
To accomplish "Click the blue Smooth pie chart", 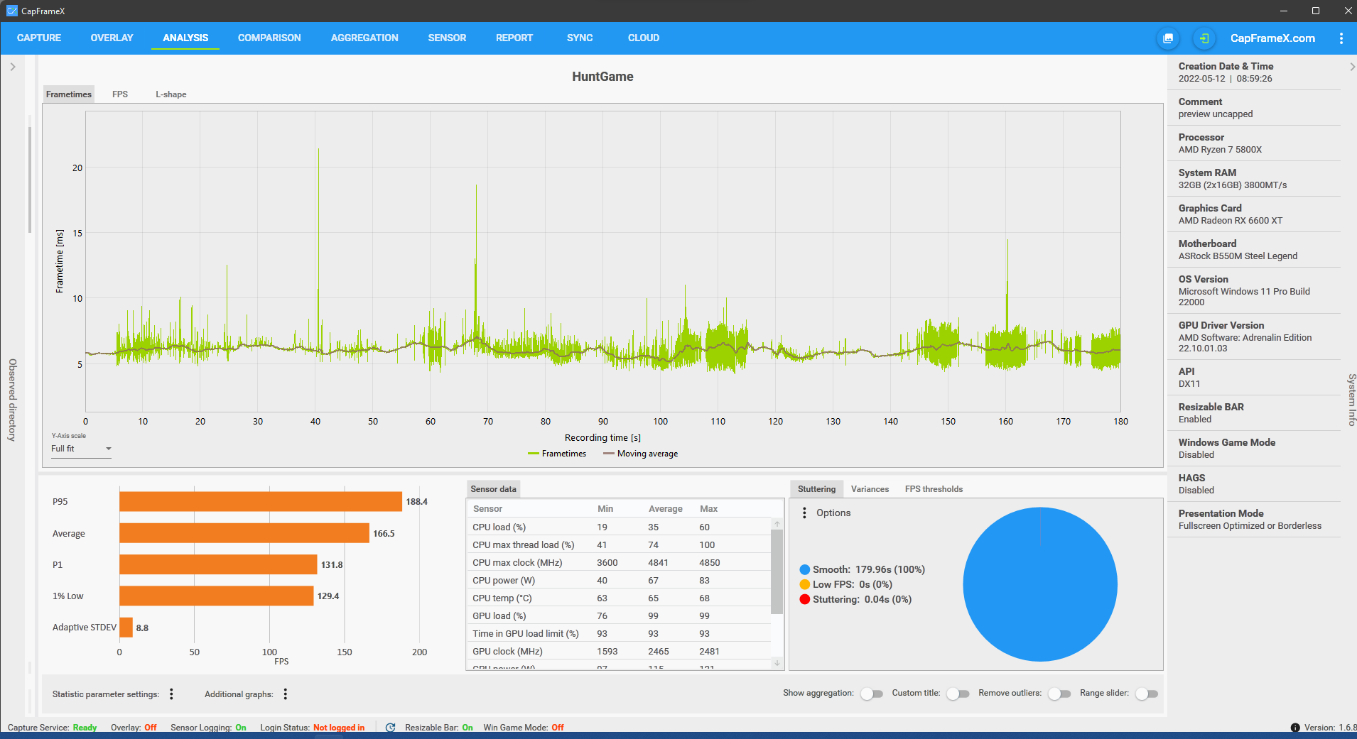I will (x=1040, y=584).
